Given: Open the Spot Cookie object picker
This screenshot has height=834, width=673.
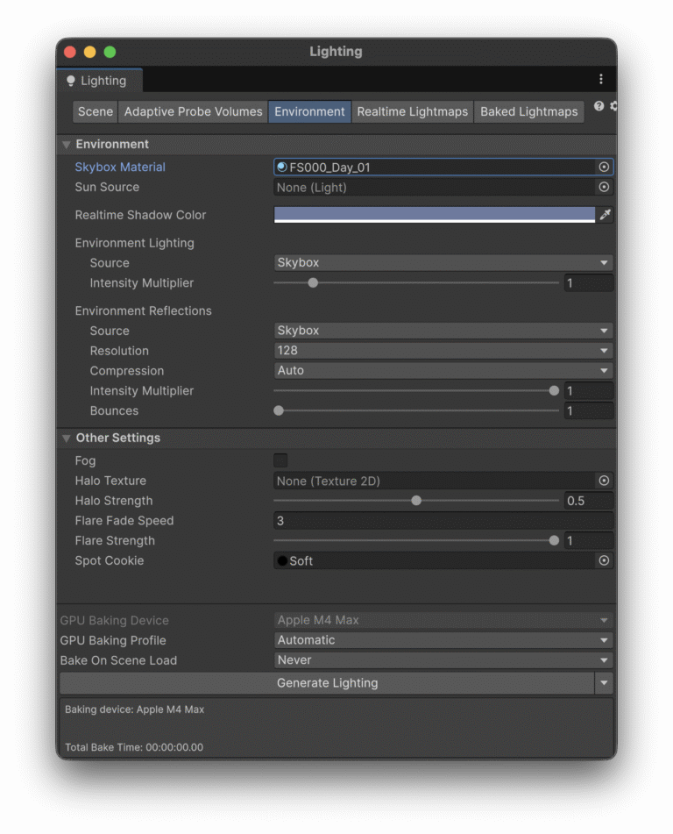Looking at the screenshot, I should [x=605, y=560].
